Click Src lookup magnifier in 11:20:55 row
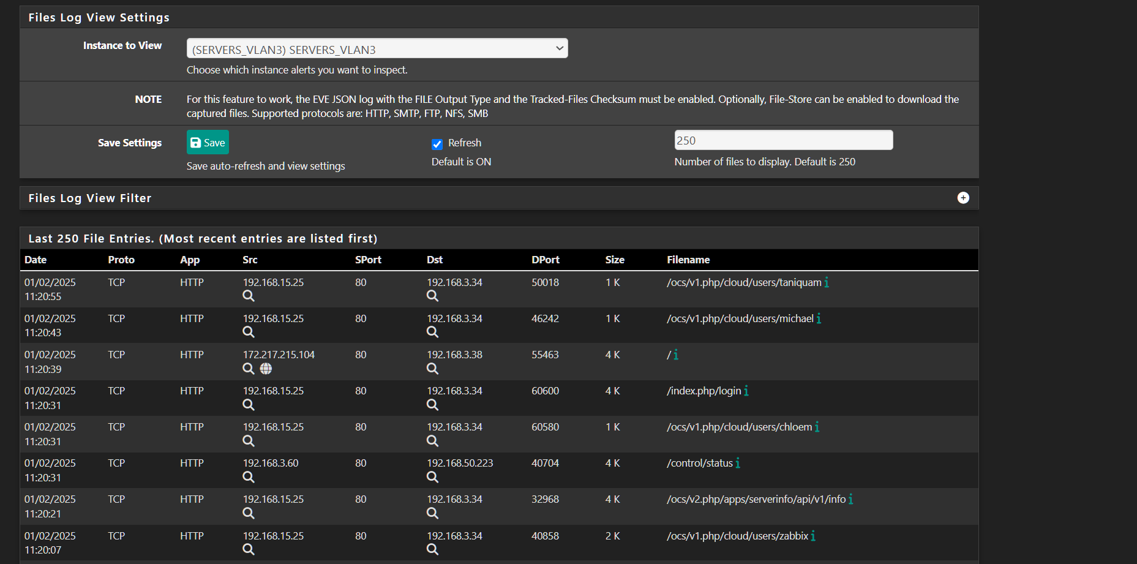The width and height of the screenshot is (1137, 564). pyautogui.click(x=248, y=296)
